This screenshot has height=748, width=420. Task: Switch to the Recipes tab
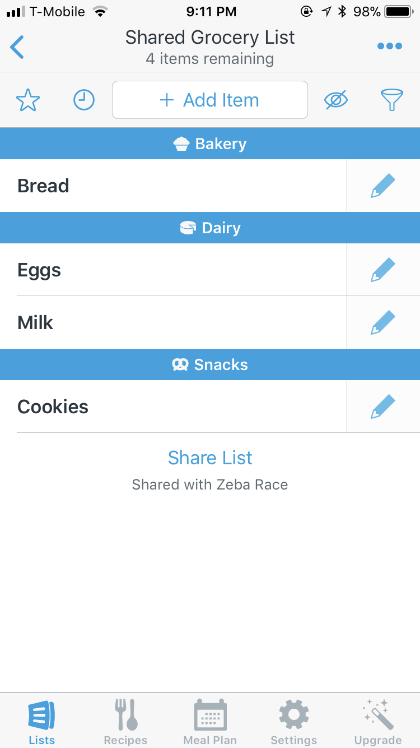coord(125,722)
